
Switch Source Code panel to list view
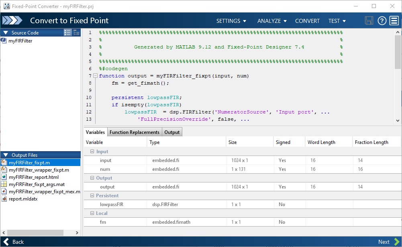(x=67, y=33)
